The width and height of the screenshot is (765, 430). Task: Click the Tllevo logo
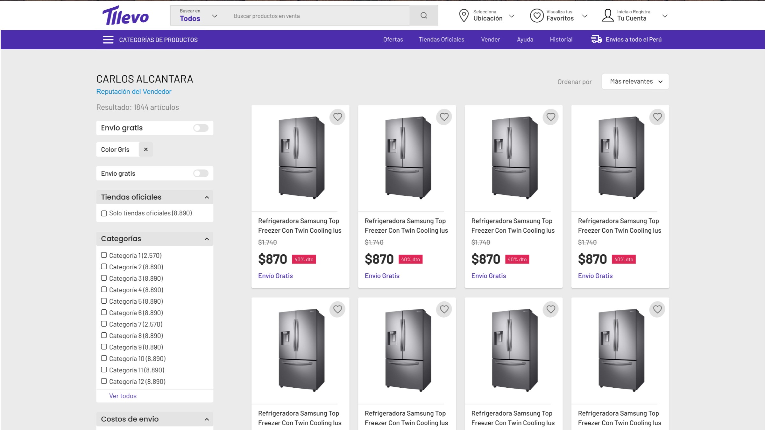(125, 15)
